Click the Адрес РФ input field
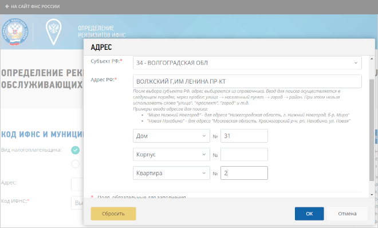Viewport: 378px width, 228px height. pyautogui.click(x=247, y=81)
